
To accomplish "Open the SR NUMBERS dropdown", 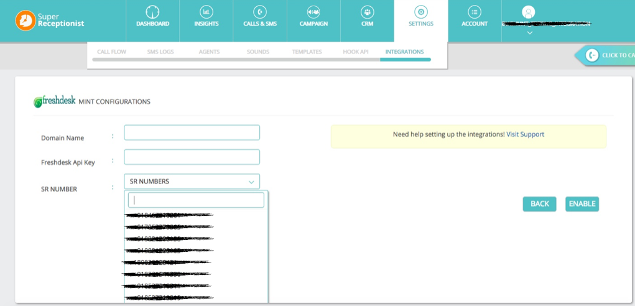I will [x=192, y=182].
